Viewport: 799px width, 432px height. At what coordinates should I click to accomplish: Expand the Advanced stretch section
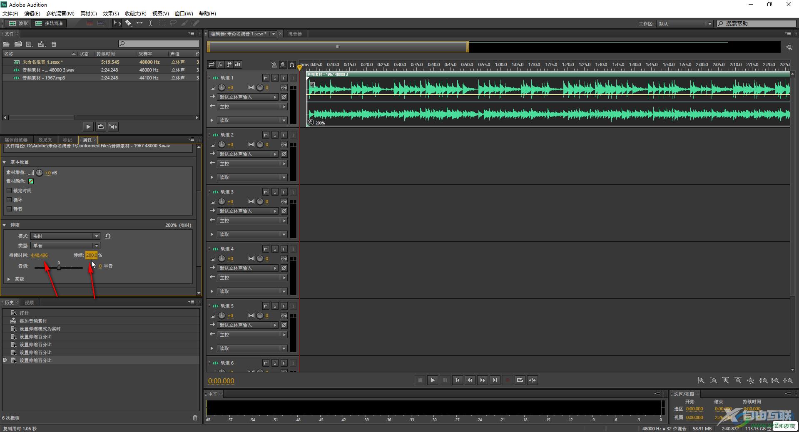(9, 279)
